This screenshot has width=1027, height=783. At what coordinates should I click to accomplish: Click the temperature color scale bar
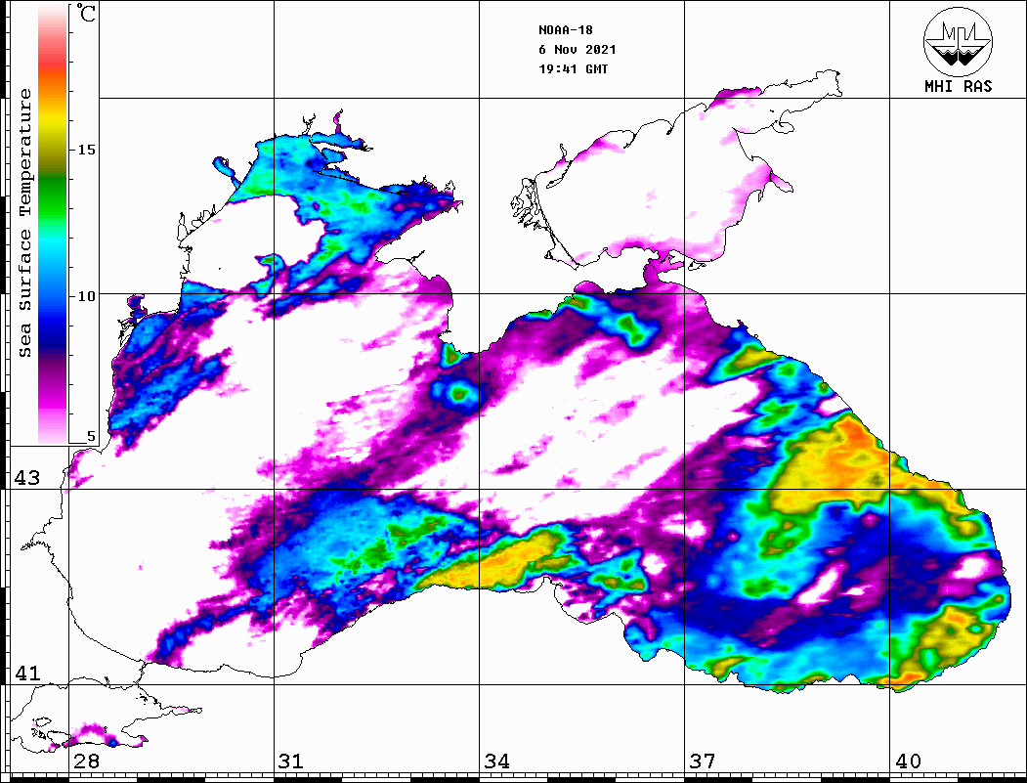click(x=53, y=224)
